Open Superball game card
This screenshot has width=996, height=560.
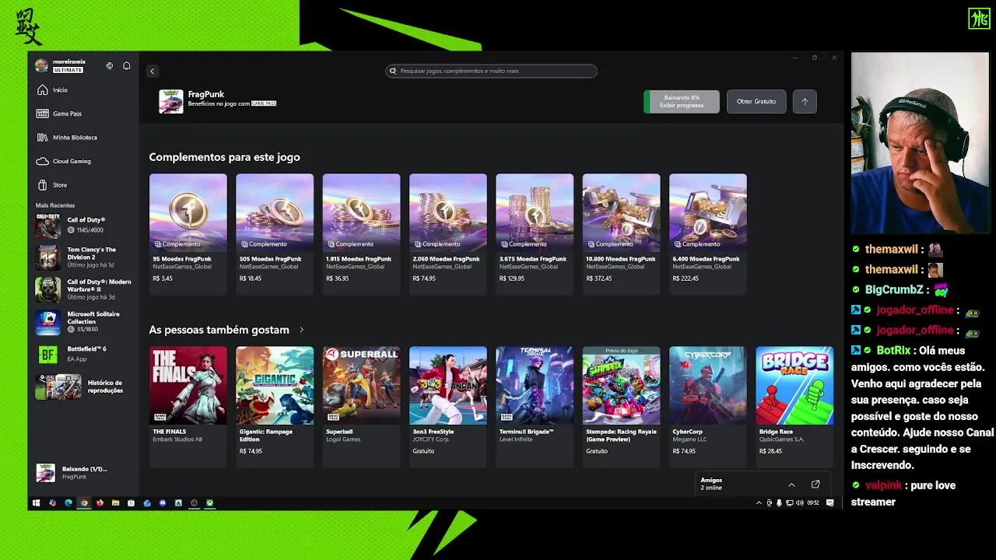[x=361, y=406]
